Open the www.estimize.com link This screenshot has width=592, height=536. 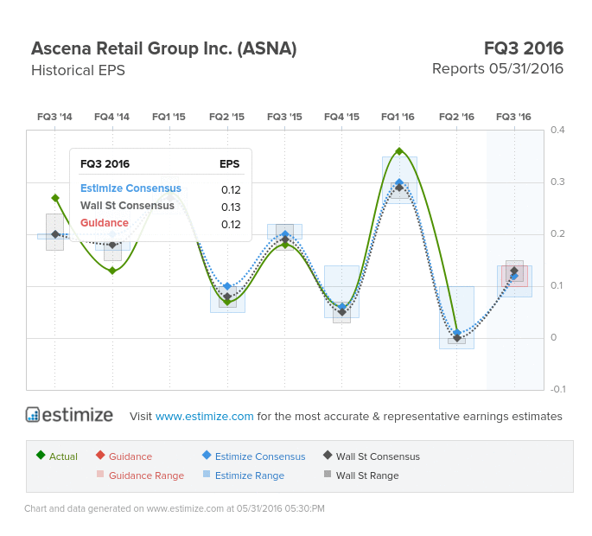point(204,416)
